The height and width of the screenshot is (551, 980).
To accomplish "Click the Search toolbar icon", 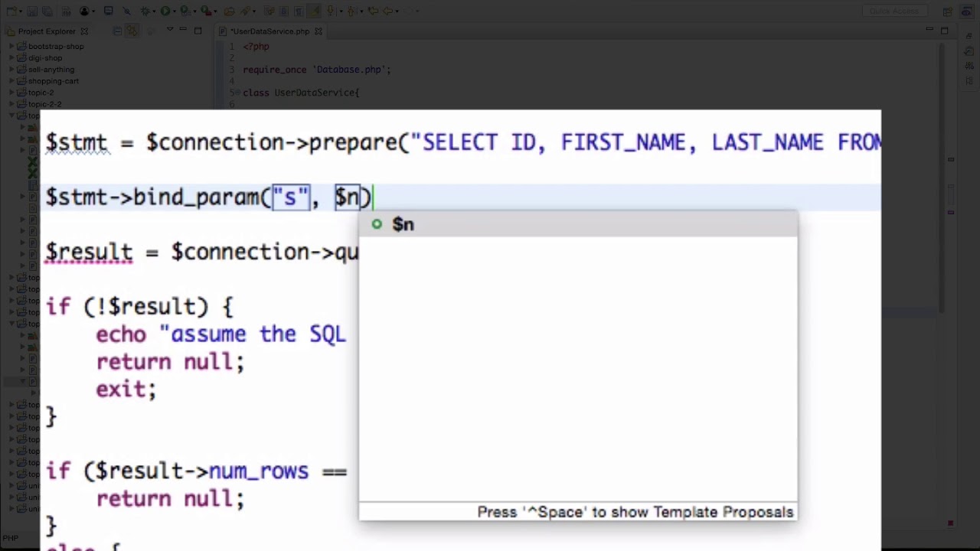I will point(244,11).
